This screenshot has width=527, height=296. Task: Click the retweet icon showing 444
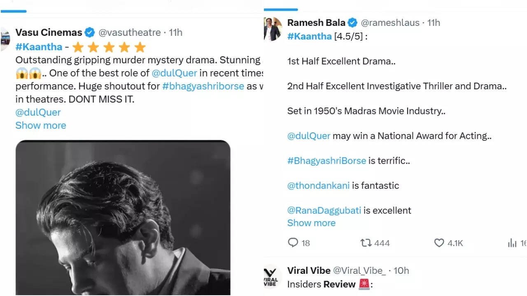(x=366, y=243)
